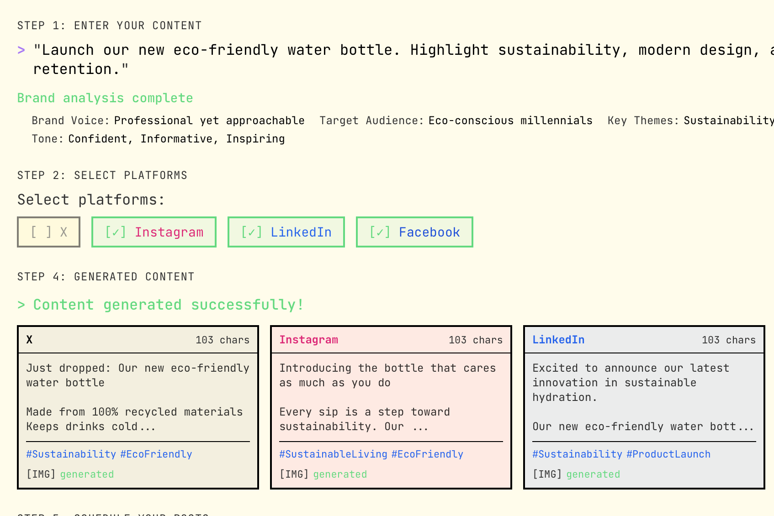
Task: Click the [IMG] tag in the LinkedIn card
Action: point(547,474)
